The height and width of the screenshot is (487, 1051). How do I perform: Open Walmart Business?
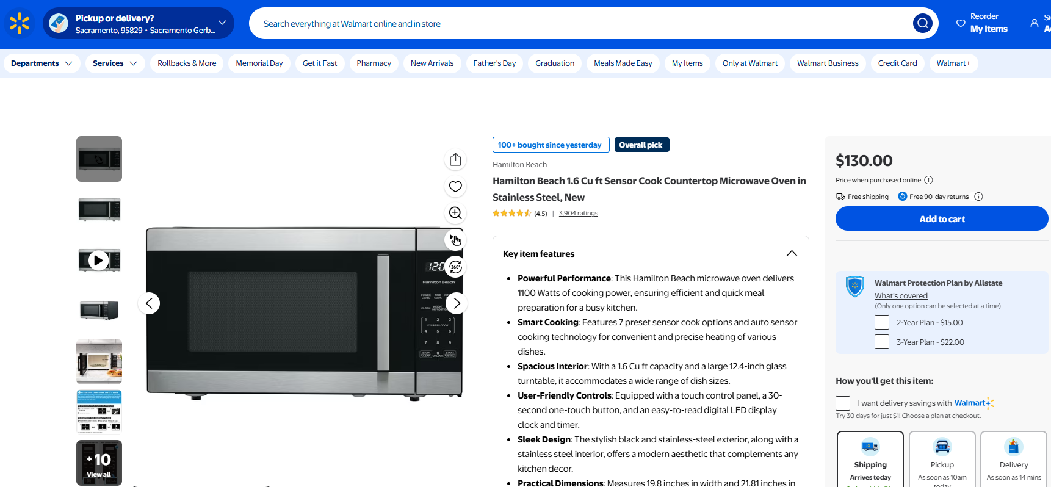point(828,63)
